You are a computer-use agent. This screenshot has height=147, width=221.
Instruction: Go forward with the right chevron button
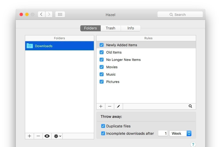[x=49, y=14]
